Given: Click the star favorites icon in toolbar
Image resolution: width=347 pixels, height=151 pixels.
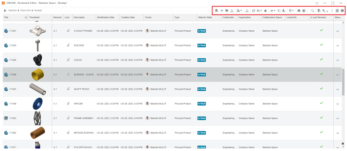Looking at the screenshot, I should pos(265,10).
